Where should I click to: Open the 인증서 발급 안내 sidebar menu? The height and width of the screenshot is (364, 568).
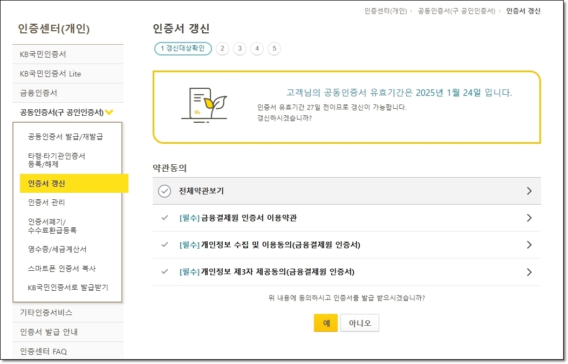(68, 332)
